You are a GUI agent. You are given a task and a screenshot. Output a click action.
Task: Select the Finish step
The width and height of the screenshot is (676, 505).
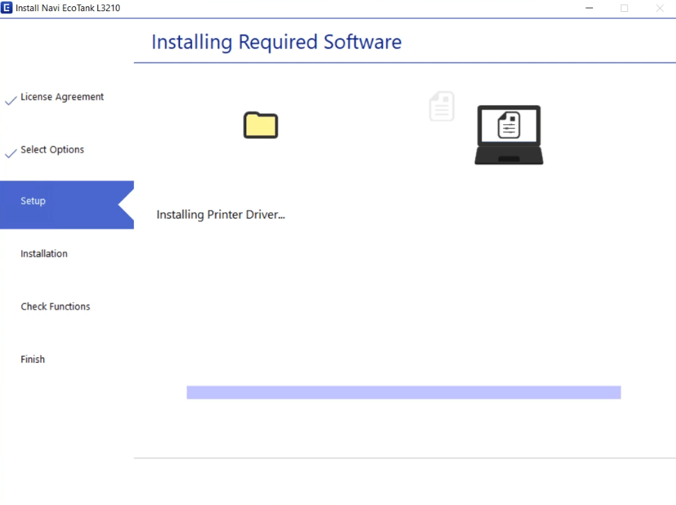[x=33, y=359]
